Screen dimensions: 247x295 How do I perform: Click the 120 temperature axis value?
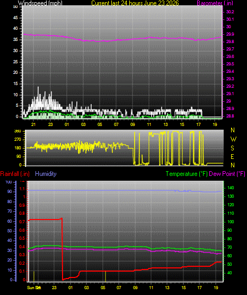click(x=231, y=205)
